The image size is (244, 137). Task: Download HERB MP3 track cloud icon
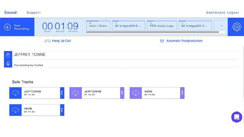pos(136,93)
